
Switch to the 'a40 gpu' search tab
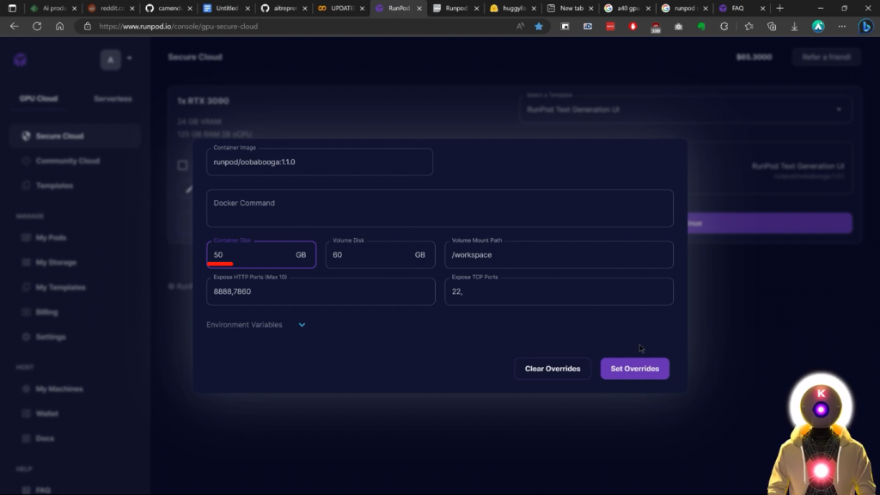(x=626, y=9)
